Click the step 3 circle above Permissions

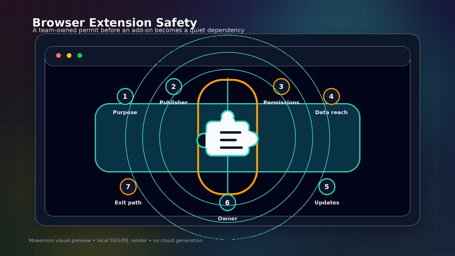[x=281, y=86]
